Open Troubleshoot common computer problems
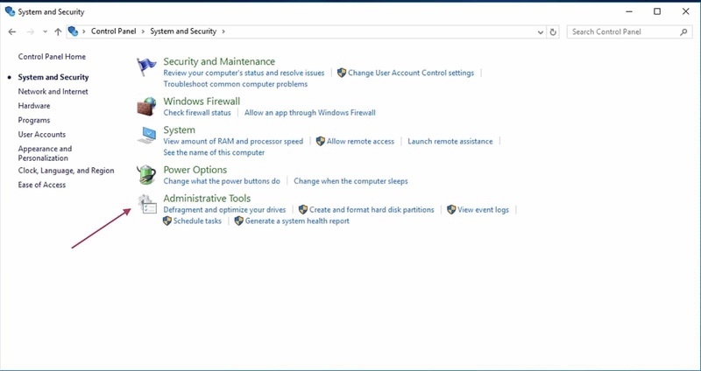The width and height of the screenshot is (701, 371). click(235, 84)
